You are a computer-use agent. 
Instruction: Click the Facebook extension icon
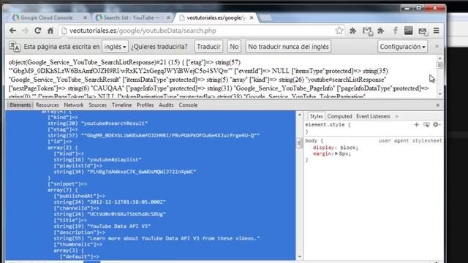[x=396, y=31]
